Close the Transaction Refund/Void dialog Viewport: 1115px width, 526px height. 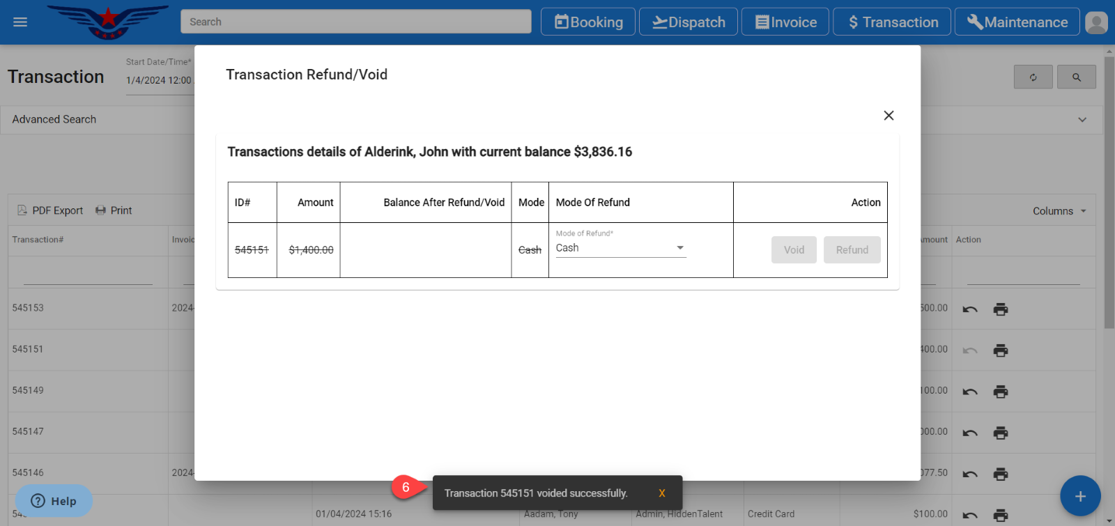click(889, 116)
